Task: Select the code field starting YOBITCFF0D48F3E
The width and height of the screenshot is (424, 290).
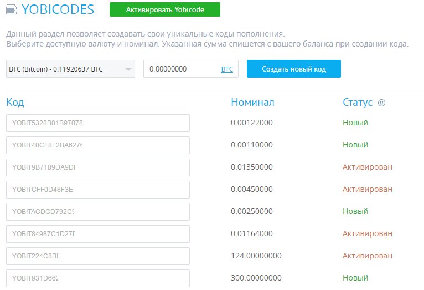Action: (98, 190)
